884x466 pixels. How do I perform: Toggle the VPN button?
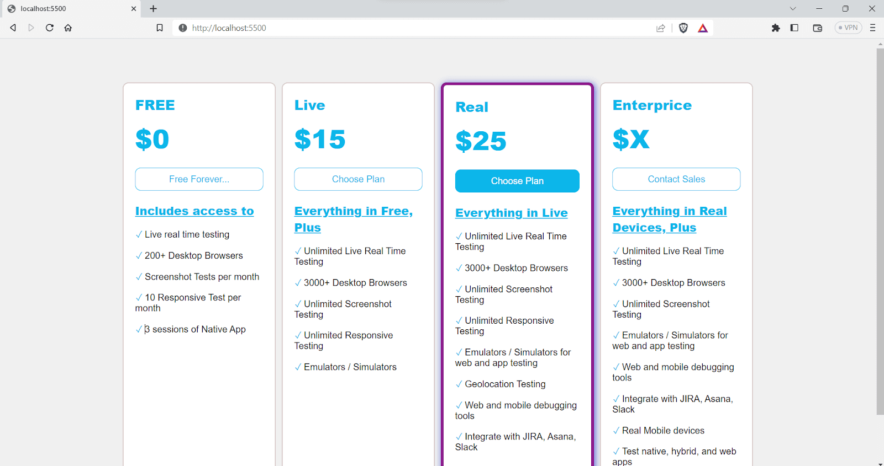[x=848, y=28]
